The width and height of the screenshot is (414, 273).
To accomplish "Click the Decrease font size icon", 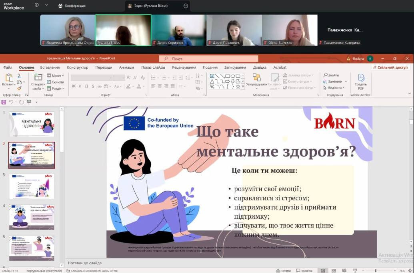I will click(x=135, y=77).
